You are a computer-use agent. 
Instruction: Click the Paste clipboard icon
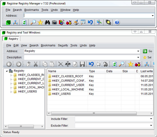[x=52, y=64]
